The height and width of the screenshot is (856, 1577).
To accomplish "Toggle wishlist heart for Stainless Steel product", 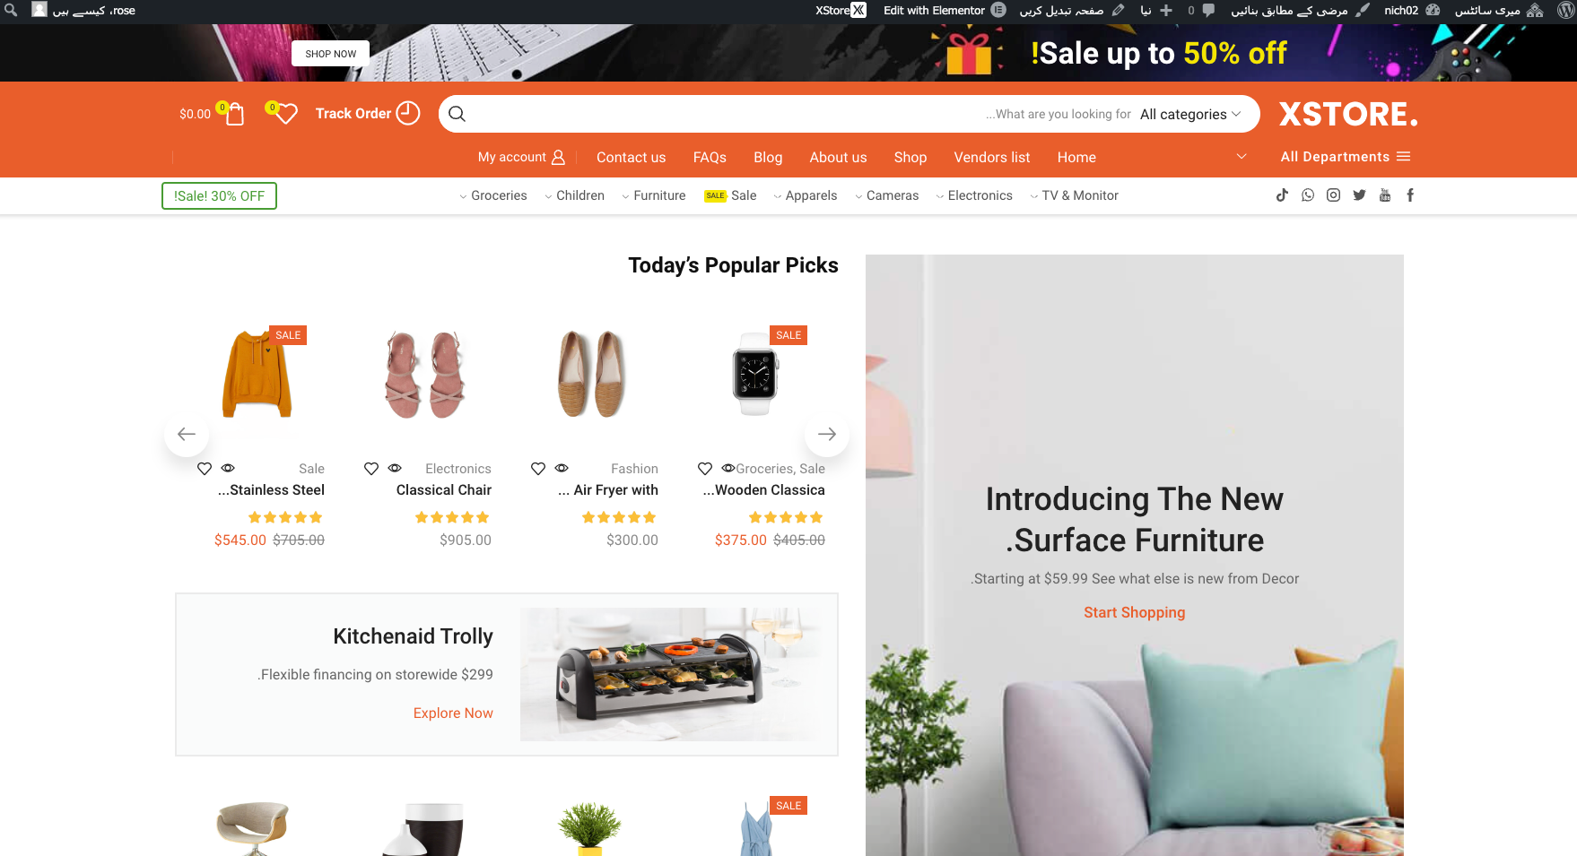I will [205, 468].
